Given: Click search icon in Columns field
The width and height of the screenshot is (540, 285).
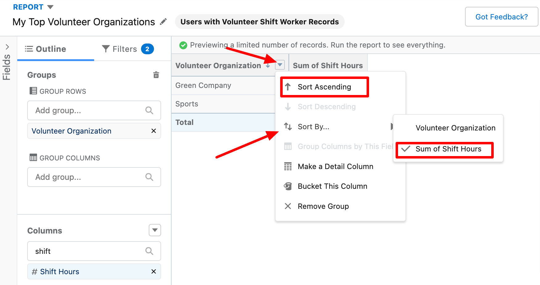Looking at the screenshot, I should (x=149, y=251).
